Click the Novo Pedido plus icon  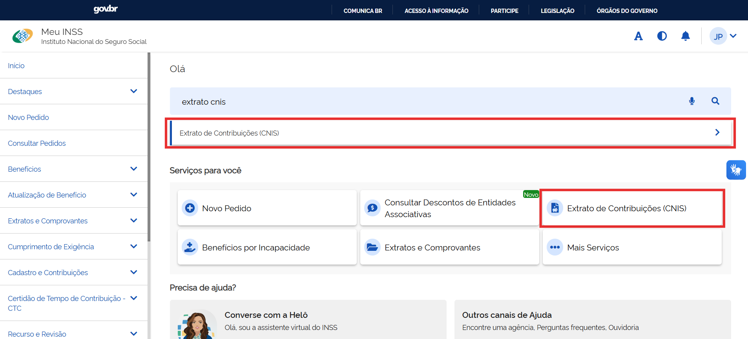[190, 208]
